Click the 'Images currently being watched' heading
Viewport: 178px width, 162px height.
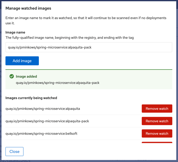coord(31,98)
